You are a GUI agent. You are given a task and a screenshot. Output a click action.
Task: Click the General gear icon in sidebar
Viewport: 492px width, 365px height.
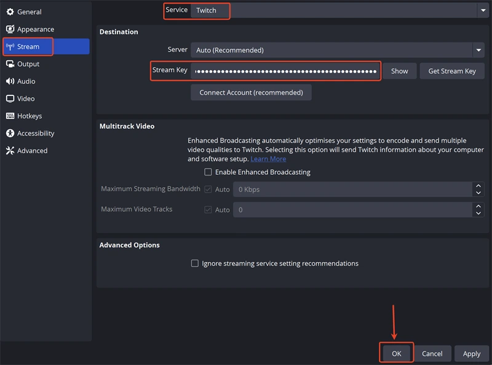[x=10, y=12]
